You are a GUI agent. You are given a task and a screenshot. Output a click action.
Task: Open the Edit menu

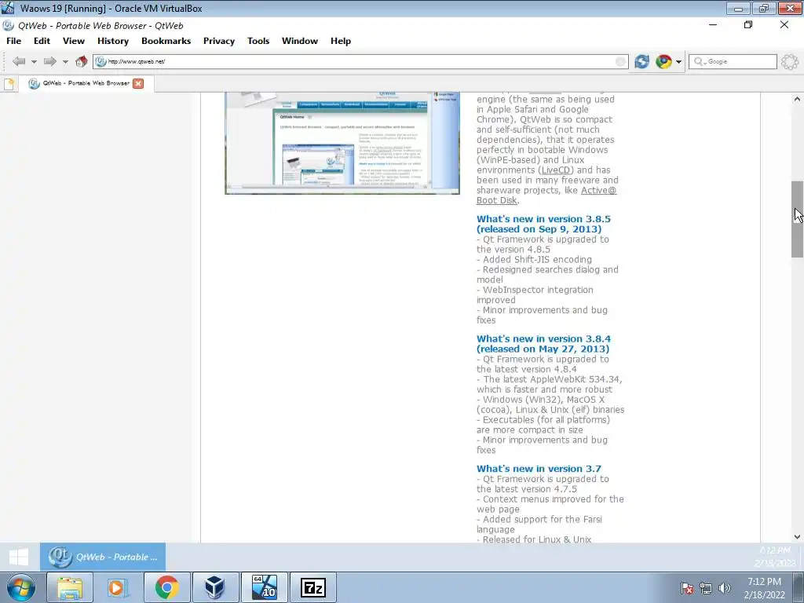click(42, 41)
